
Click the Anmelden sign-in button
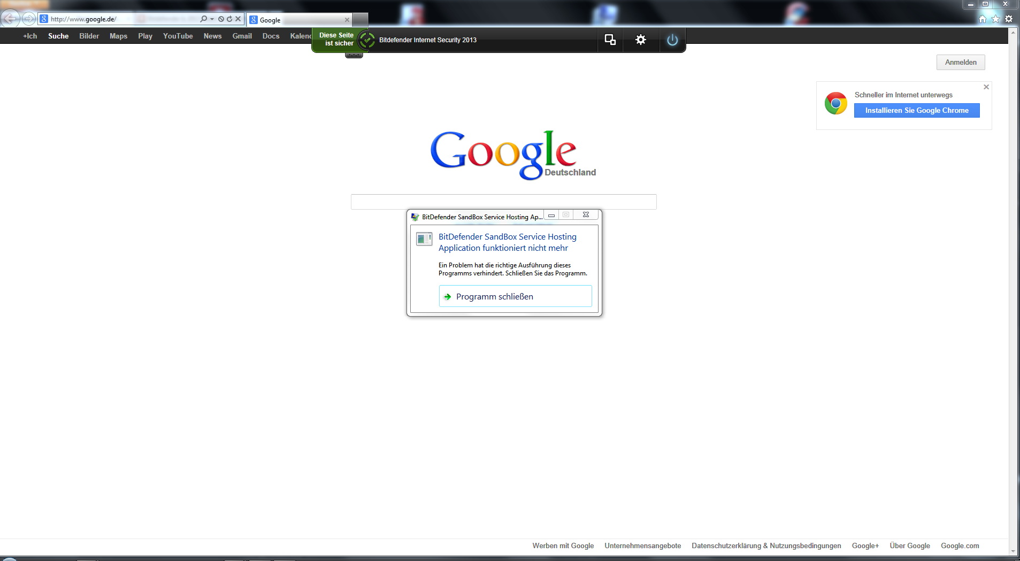[x=961, y=62]
